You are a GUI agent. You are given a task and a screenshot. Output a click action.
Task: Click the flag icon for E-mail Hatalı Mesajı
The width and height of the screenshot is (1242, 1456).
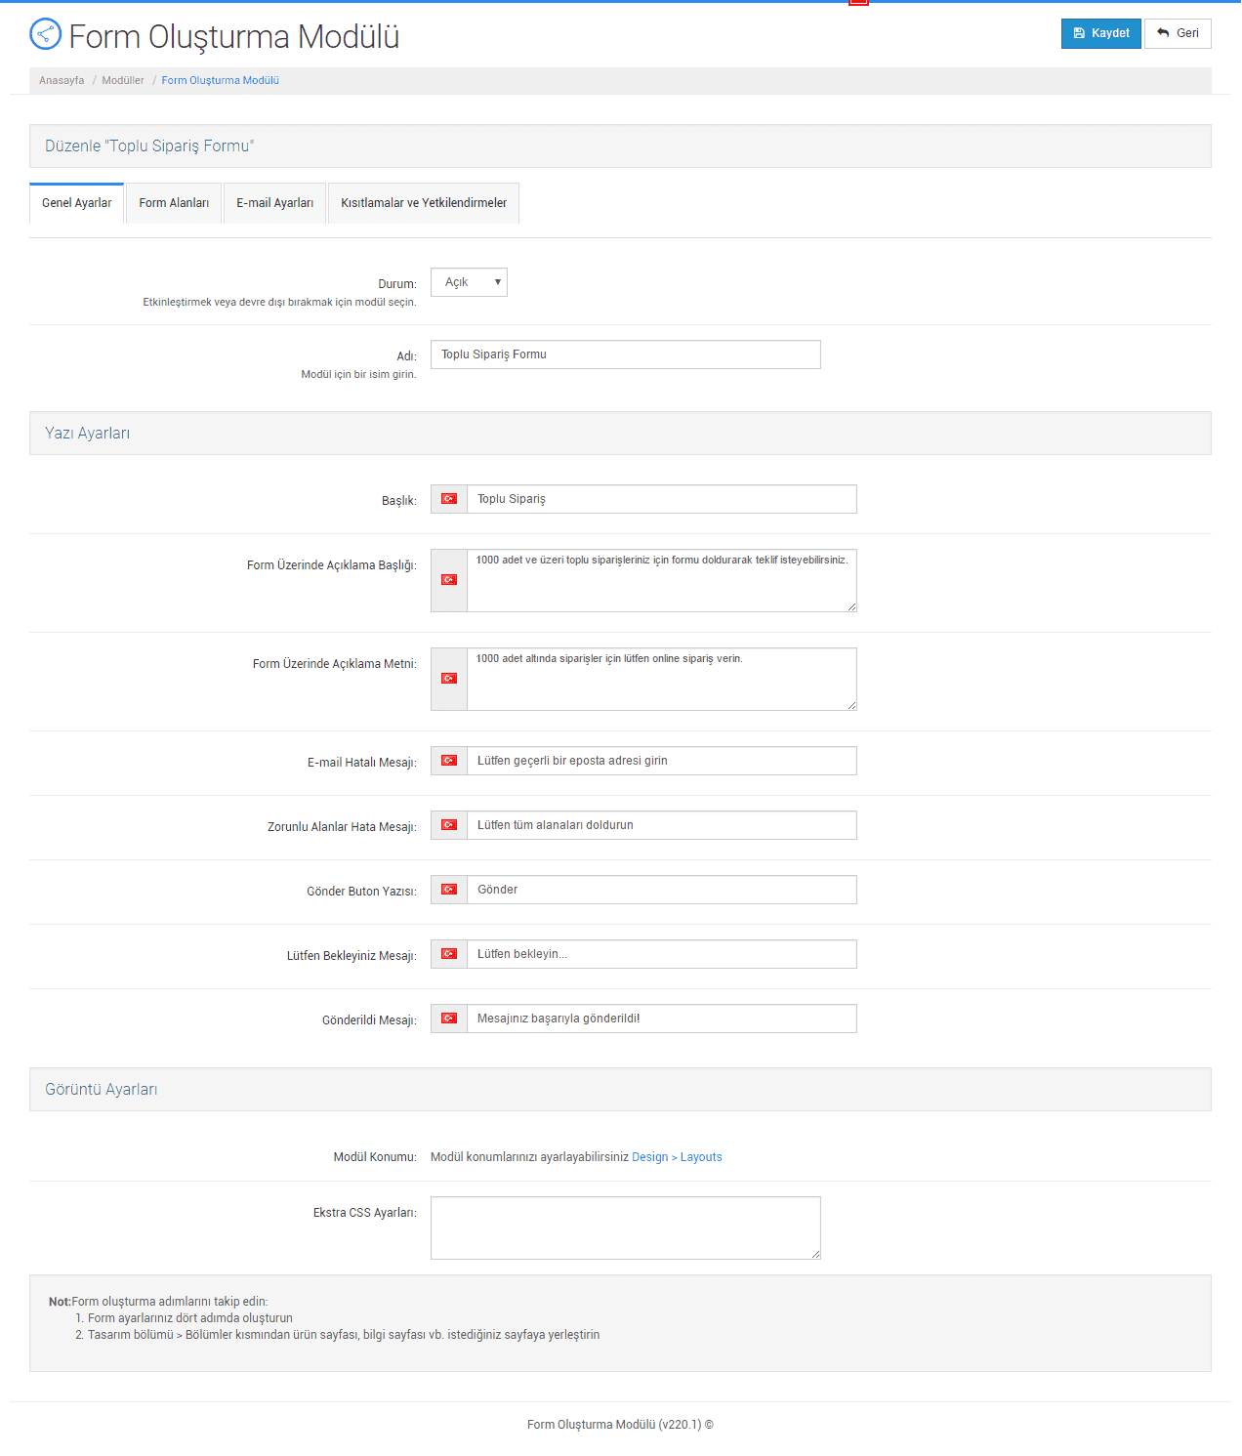tap(449, 761)
